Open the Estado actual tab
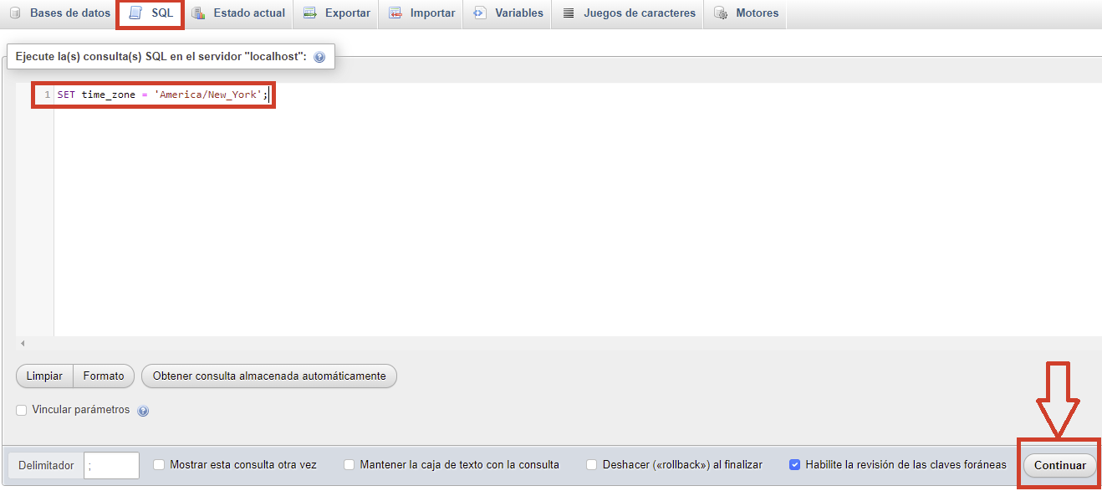 [x=238, y=13]
